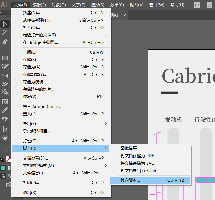Select the Shape Builder tool

click(x=5, y=92)
